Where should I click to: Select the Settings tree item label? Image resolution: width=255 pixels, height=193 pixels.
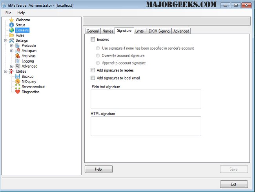click(x=22, y=40)
